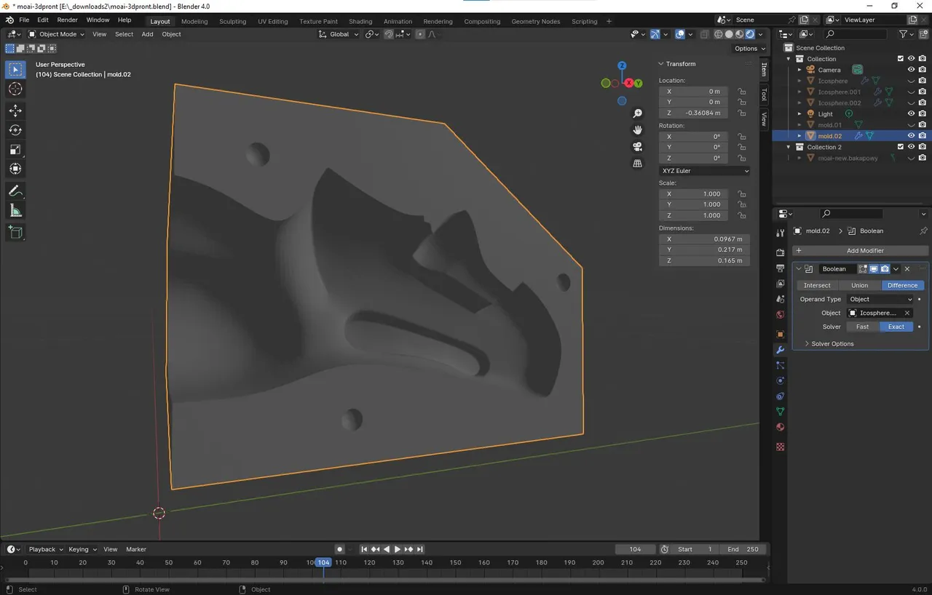
Task: Toggle Boolean modifier show in render
Action: click(x=885, y=268)
